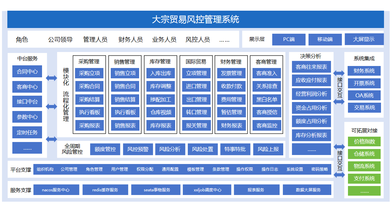
Task: Toggle the 风控预警 control
Action: pos(138,149)
